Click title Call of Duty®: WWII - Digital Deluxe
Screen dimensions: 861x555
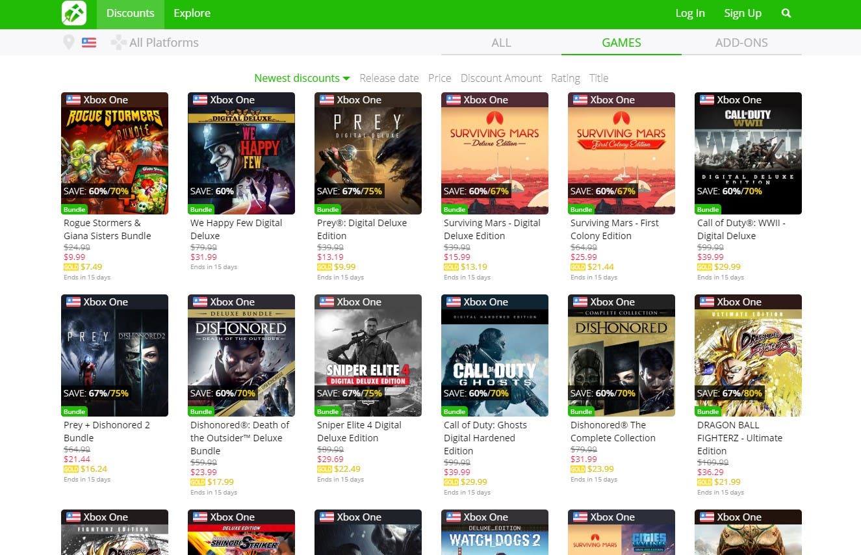click(741, 229)
